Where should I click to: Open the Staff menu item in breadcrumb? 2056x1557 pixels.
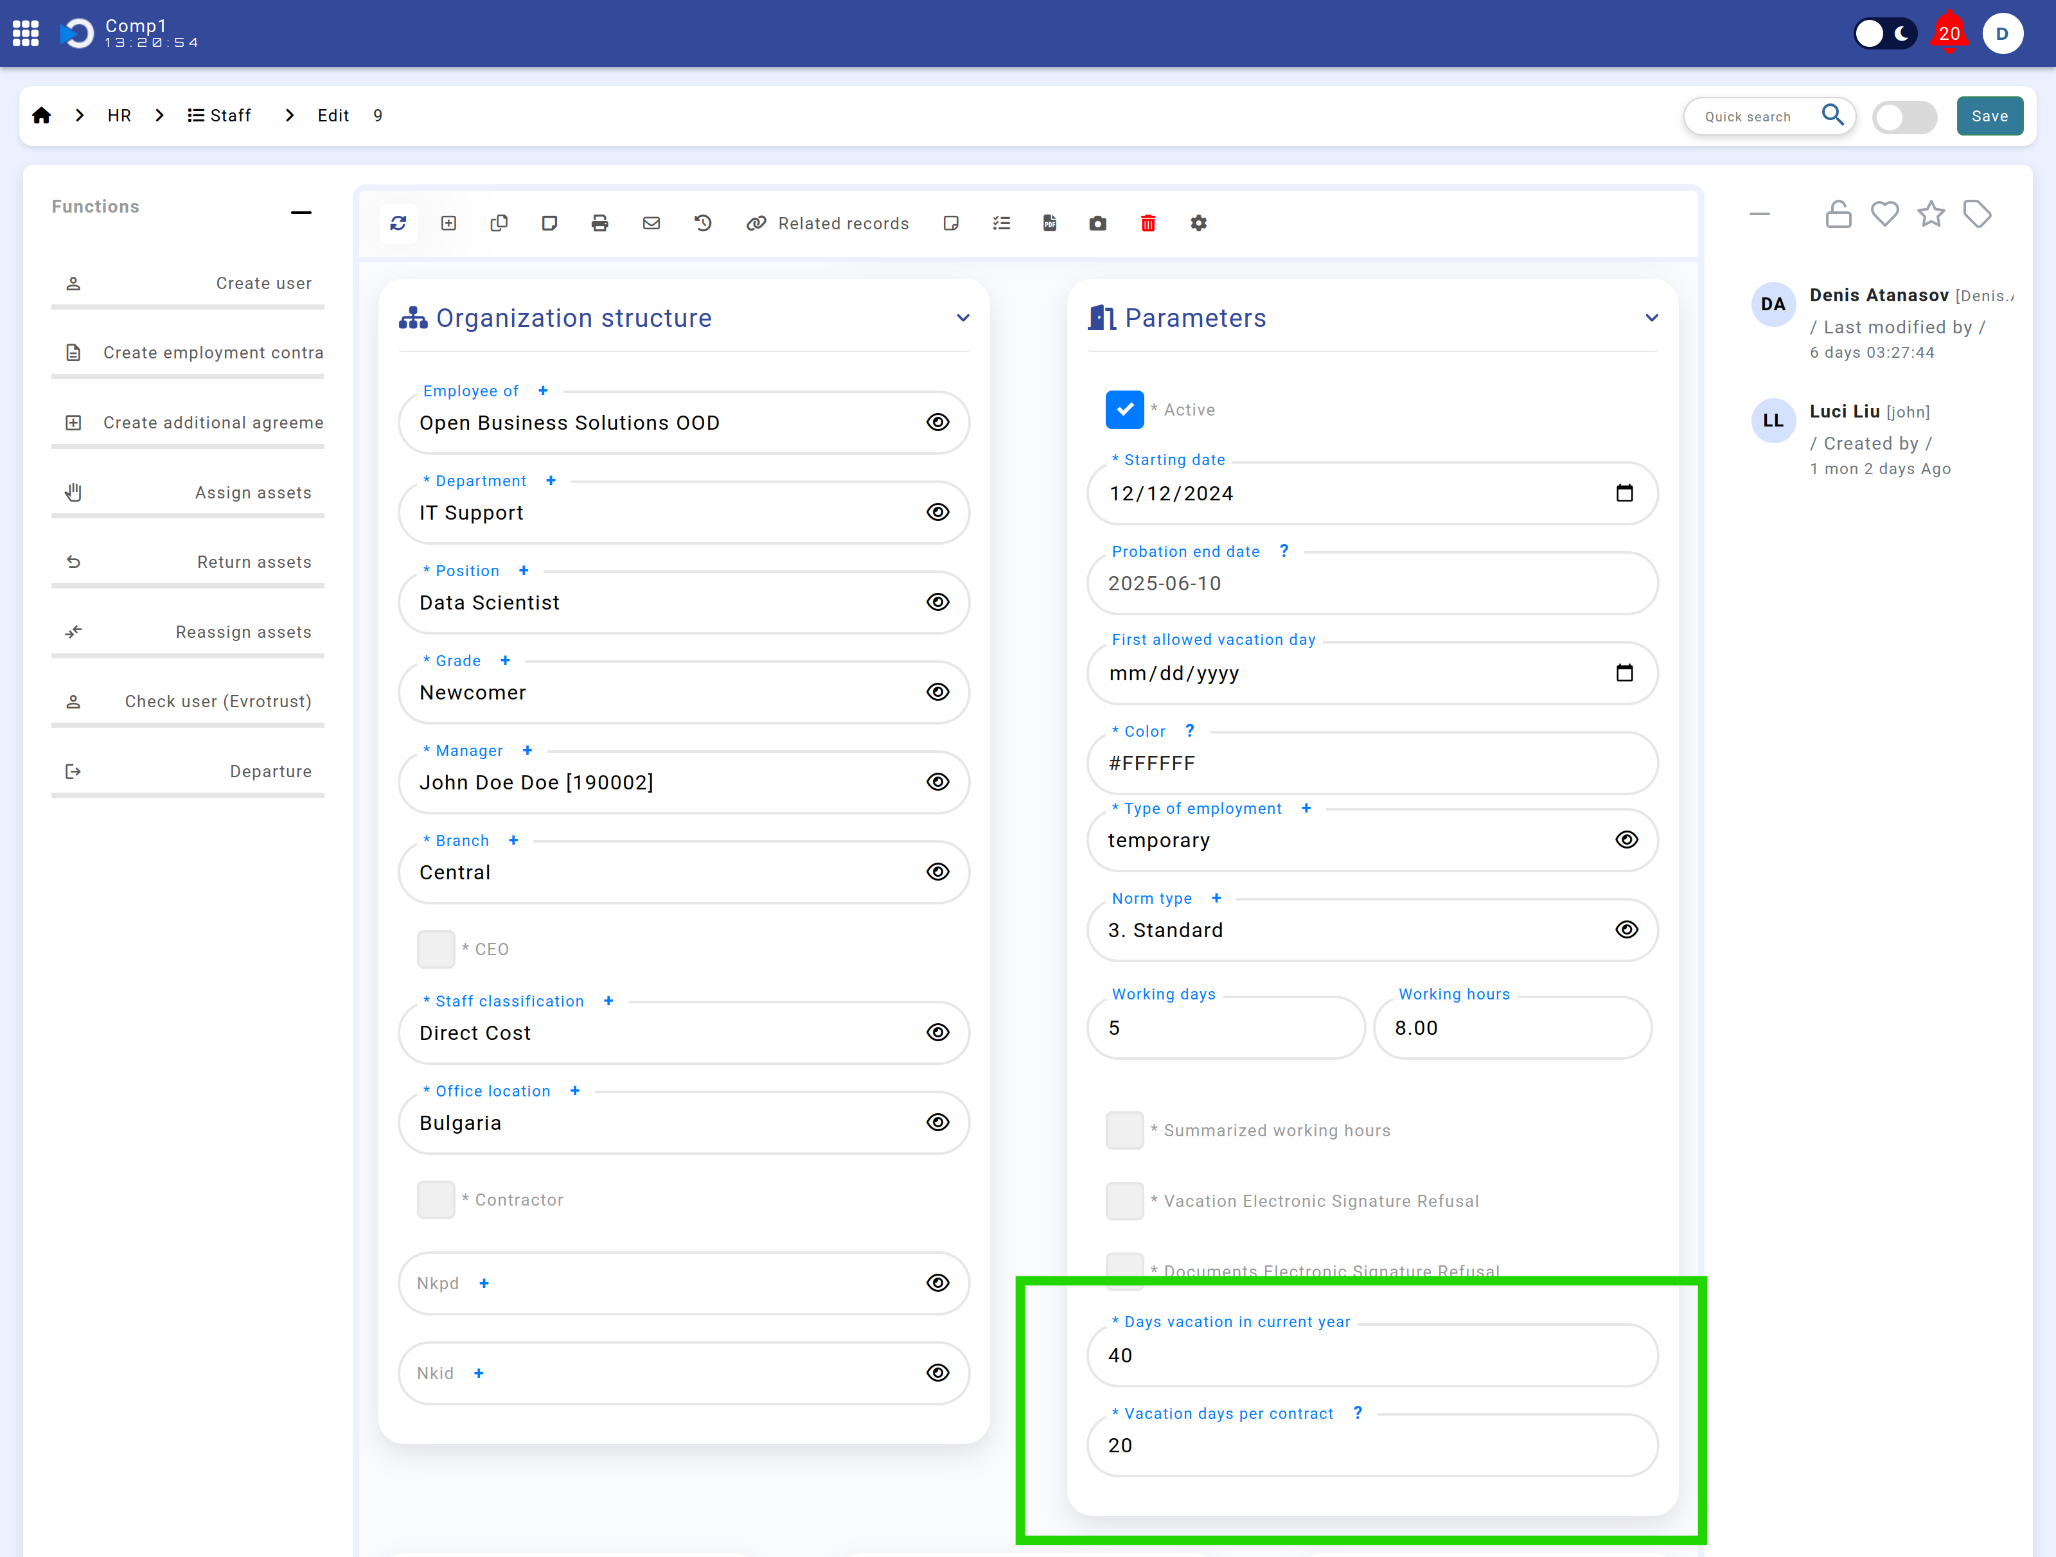[231, 114]
